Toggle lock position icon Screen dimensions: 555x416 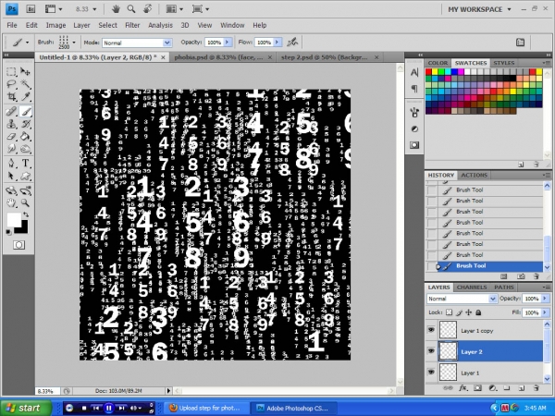click(469, 312)
